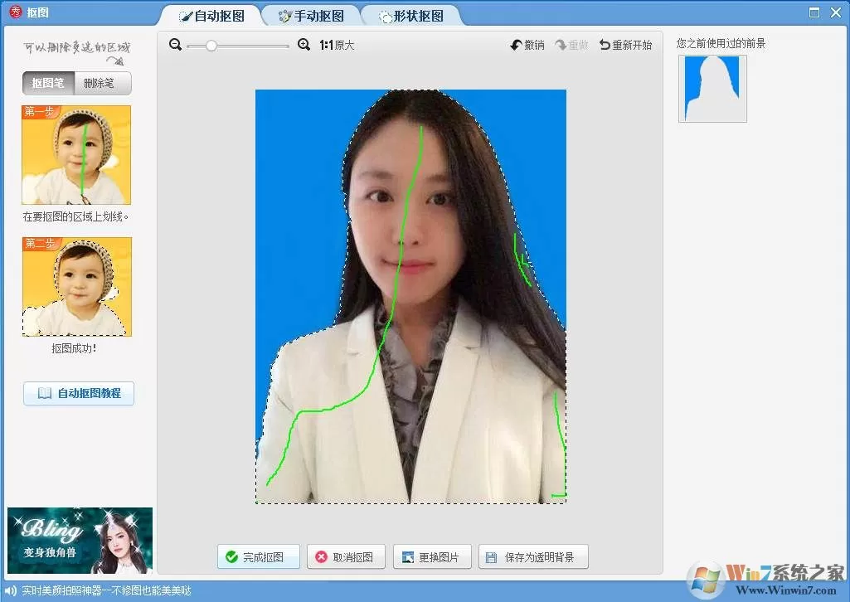
Task: Click the portrait photo in the canvas
Action: (x=411, y=296)
